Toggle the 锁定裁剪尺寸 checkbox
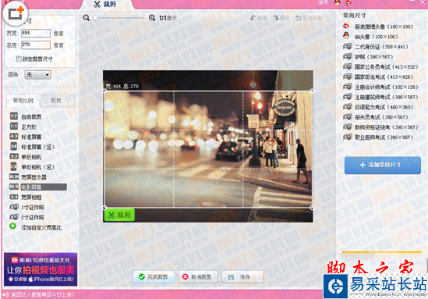428x299 pixels. coord(19,59)
